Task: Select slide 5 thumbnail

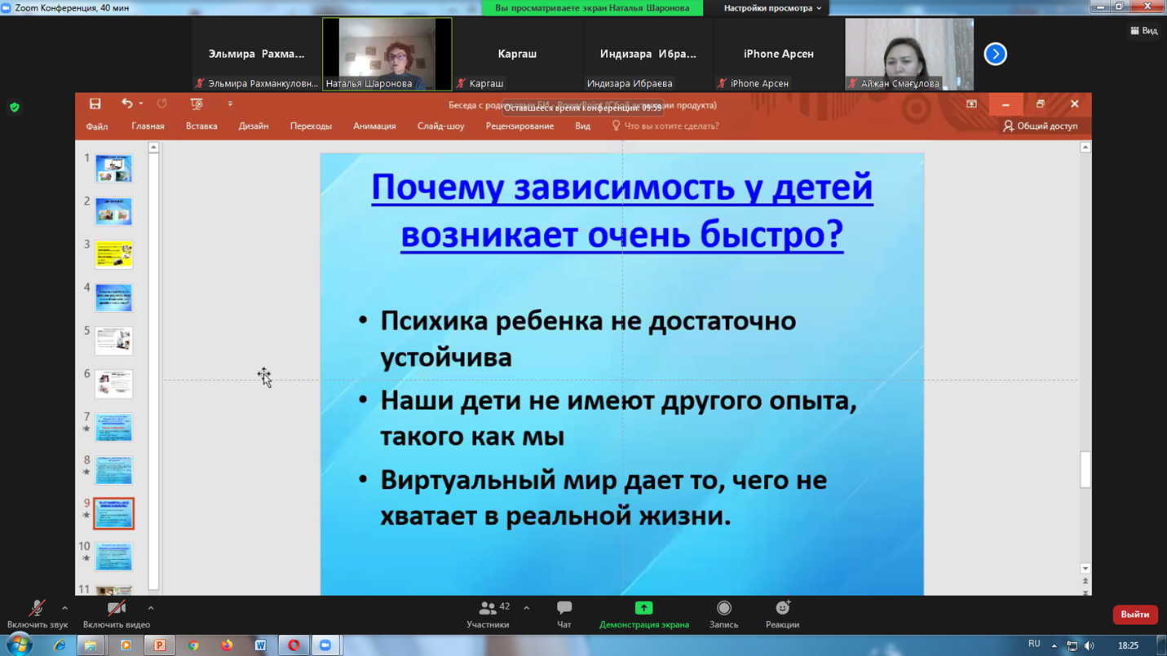Action: click(113, 341)
